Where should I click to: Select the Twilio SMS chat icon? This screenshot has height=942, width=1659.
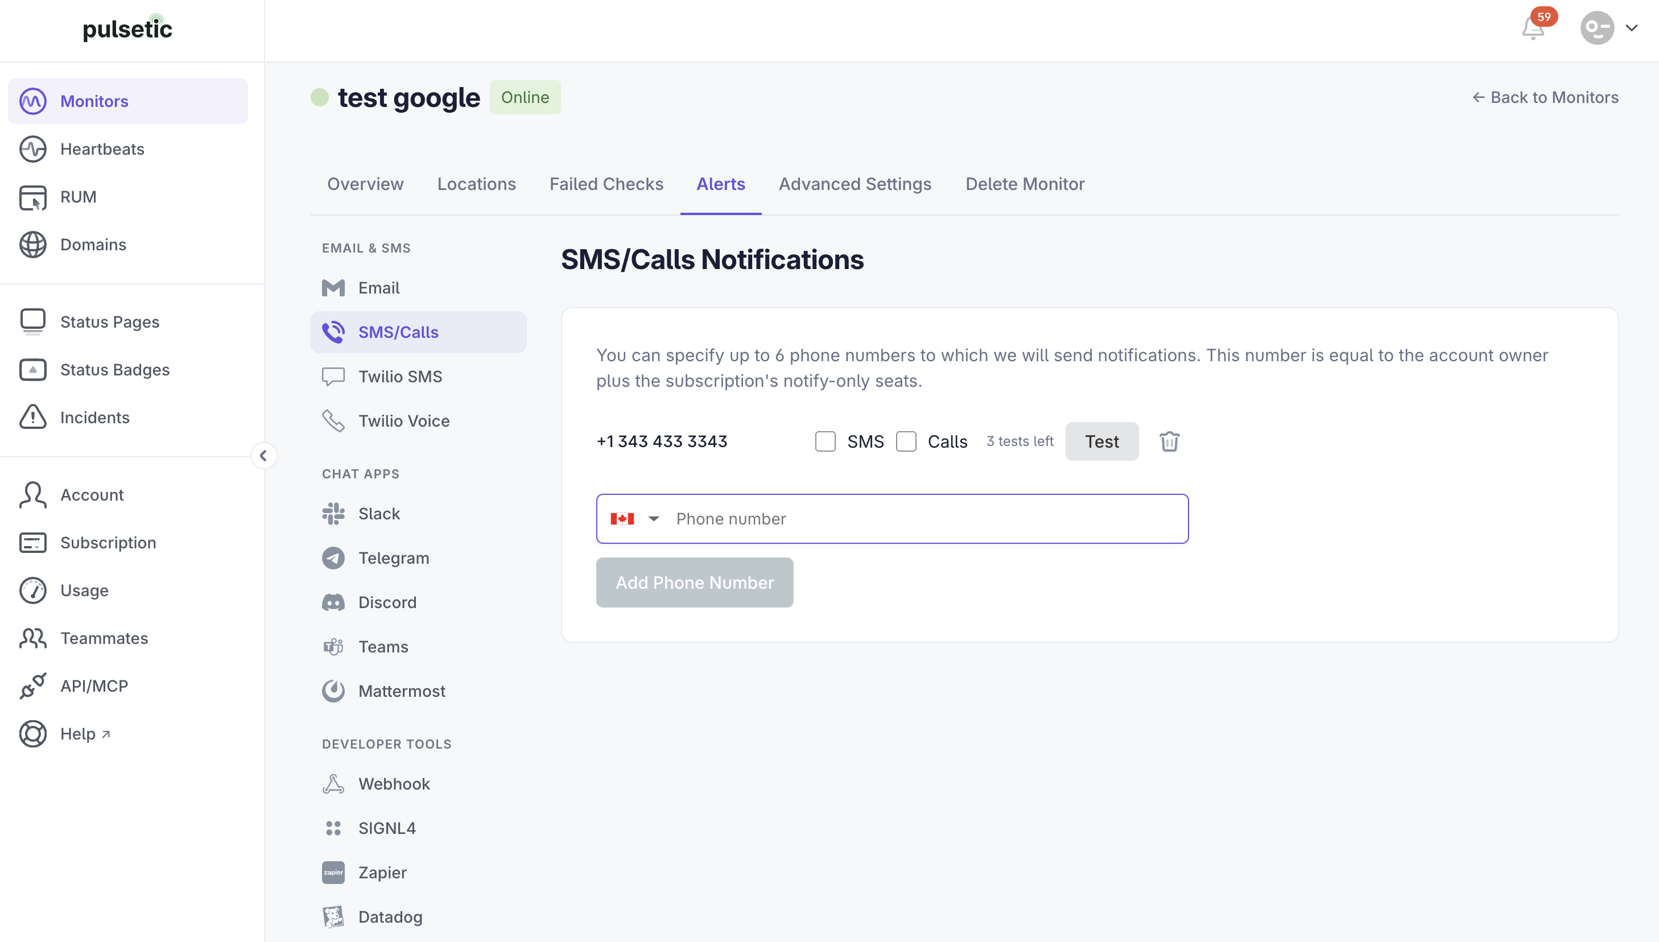tap(333, 377)
